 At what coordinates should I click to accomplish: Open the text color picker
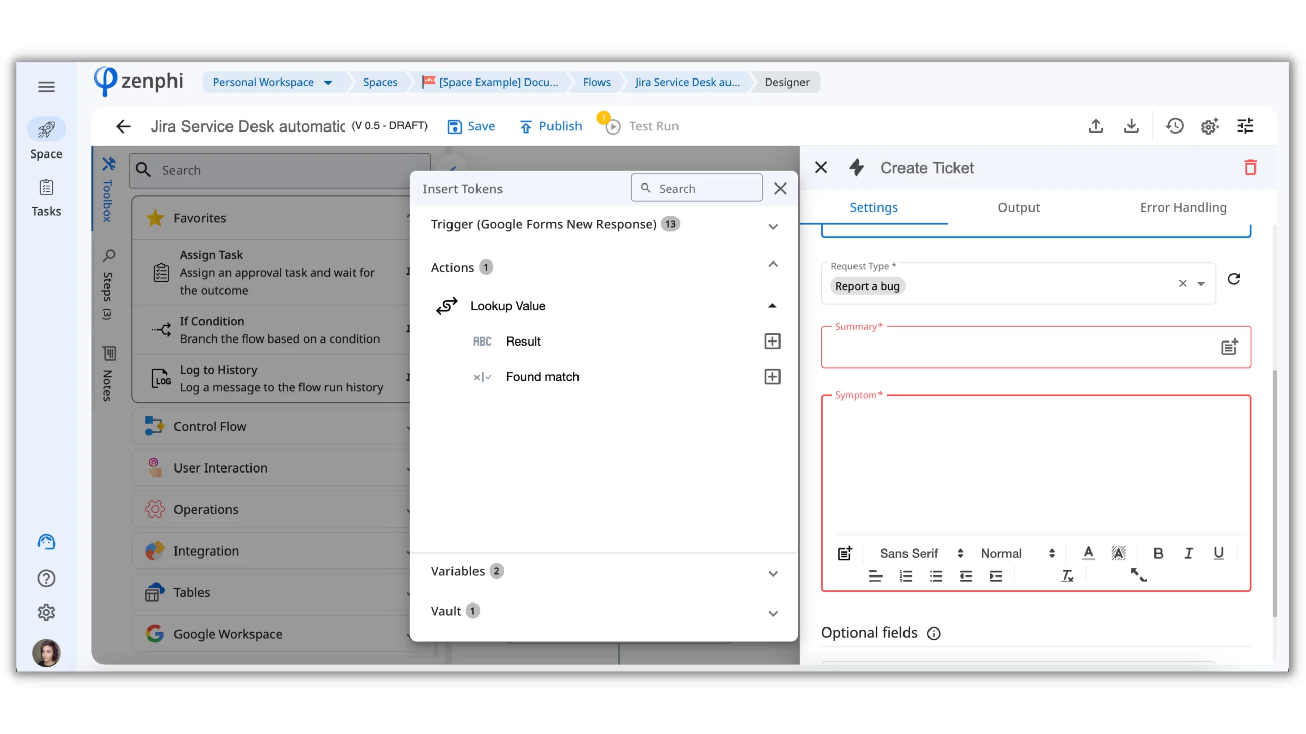tap(1088, 553)
